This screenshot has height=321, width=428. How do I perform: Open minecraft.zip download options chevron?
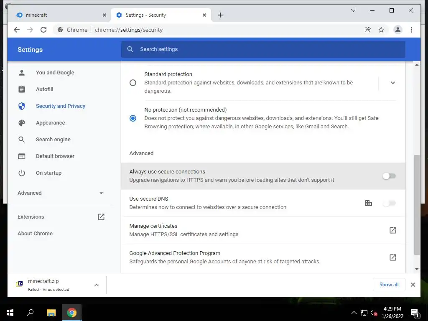click(97, 285)
